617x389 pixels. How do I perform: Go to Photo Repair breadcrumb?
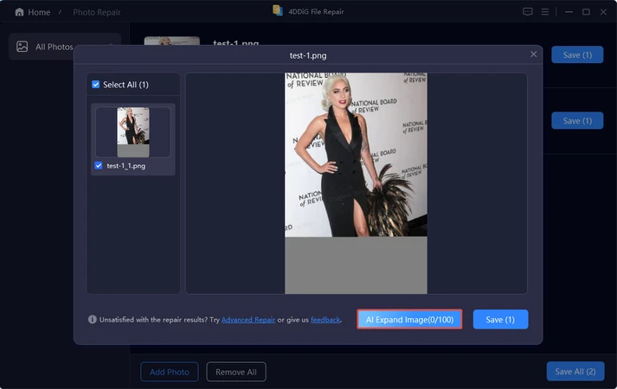tap(96, 12)
